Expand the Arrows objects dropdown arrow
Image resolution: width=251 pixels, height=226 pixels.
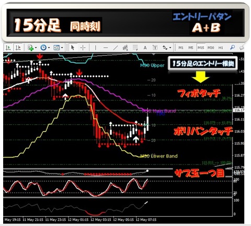pos(170,47)
